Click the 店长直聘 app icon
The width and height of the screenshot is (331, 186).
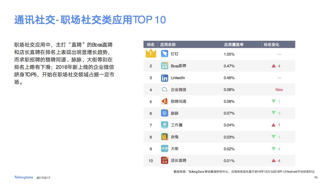tap(164, 161)
